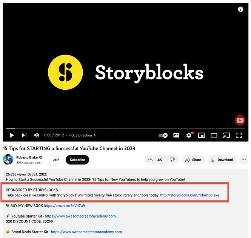251x238 pixels.
Task: Open the Brand Deals Starter Kit link
Action: click(x=88, y=232)
